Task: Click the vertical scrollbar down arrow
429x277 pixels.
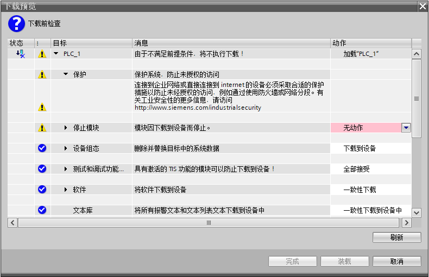Action: pos(417,213)
